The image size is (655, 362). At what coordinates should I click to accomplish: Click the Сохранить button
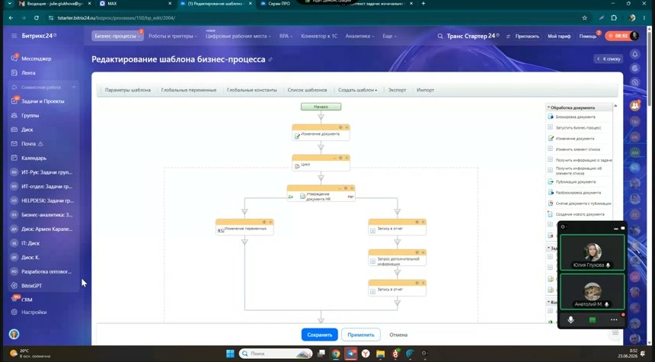pyautogui.click(x=320, y=335)
